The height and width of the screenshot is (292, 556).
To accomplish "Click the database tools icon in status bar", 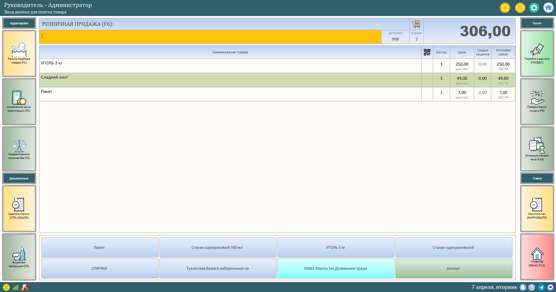I will (x=25, y=287).
